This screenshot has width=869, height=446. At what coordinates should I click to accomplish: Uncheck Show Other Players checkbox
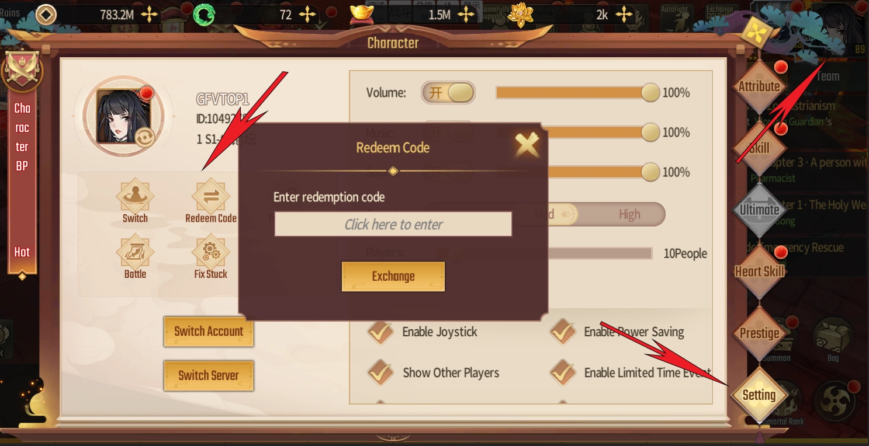point(380,372)
